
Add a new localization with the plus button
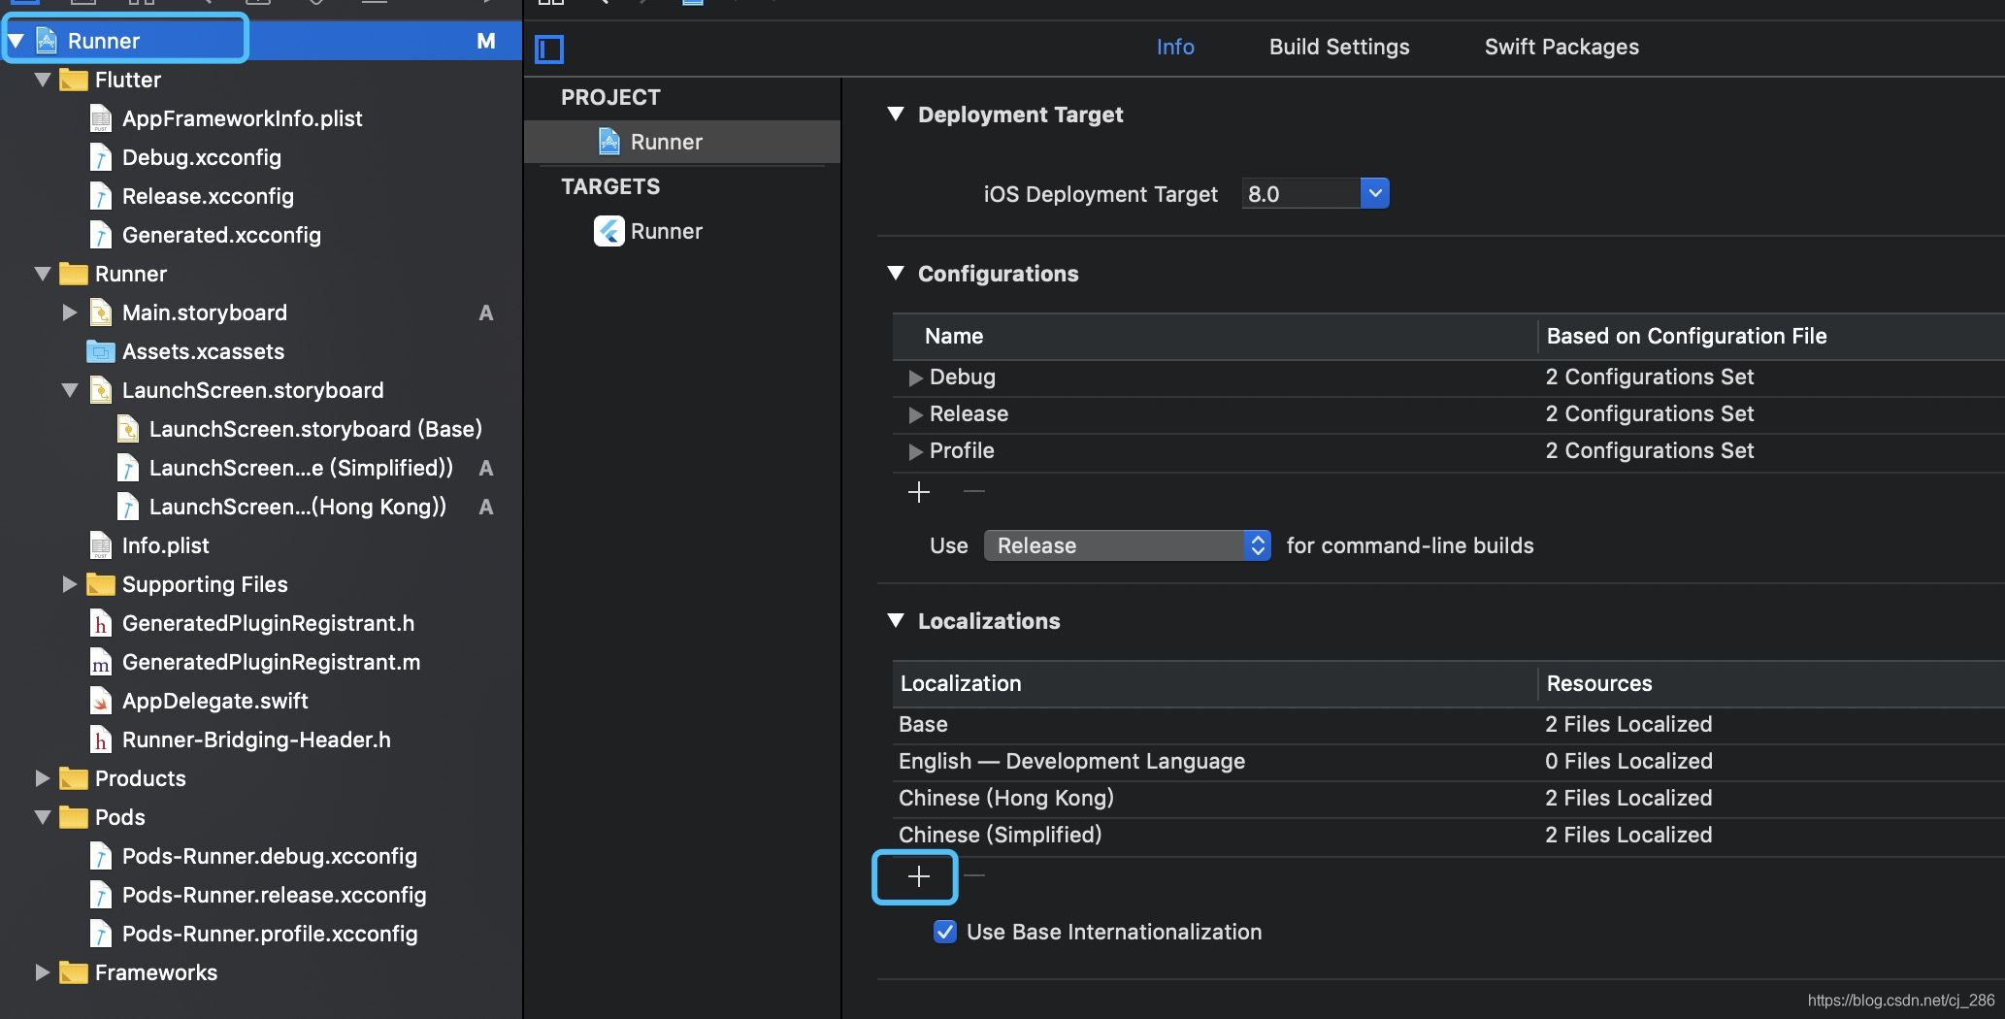pos(917,876)
